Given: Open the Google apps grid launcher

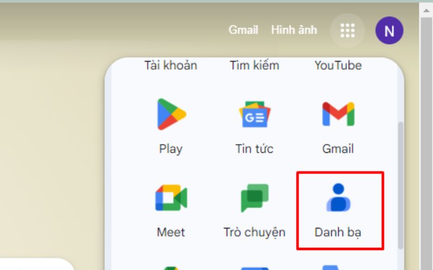Looking at the screenshot, I should (x=347, y=30).
